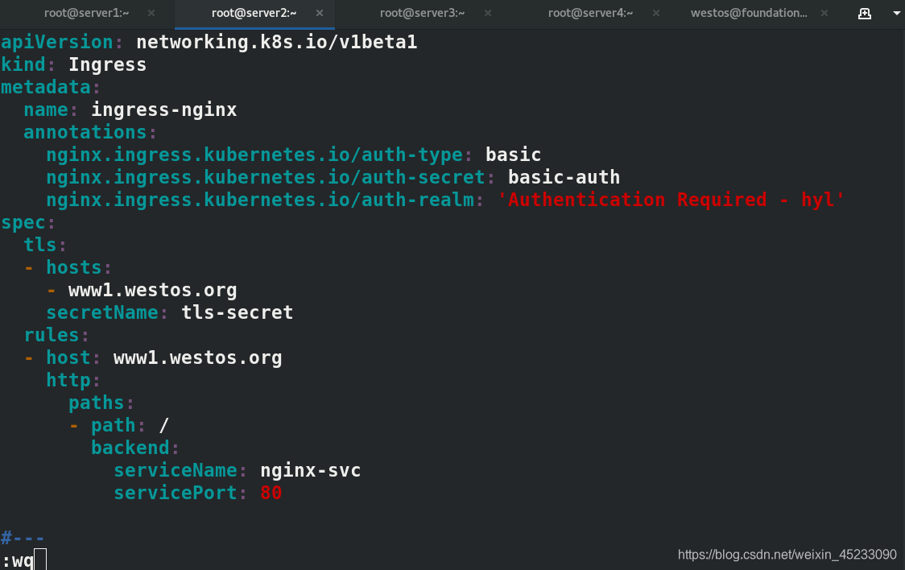
Task: Select the root@server2 tab
Action: click(x=254, y=13)
